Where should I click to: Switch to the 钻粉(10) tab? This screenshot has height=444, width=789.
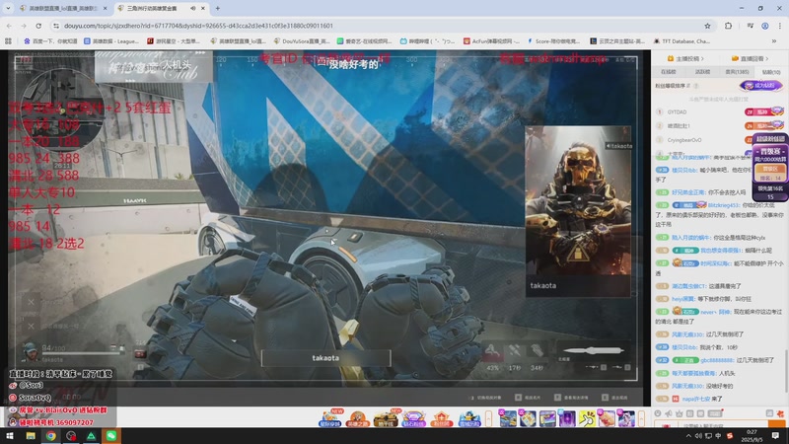click(x=771, y=72)
